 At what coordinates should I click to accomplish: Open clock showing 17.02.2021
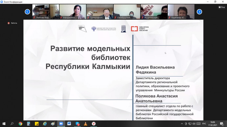(x=213, y=124)
